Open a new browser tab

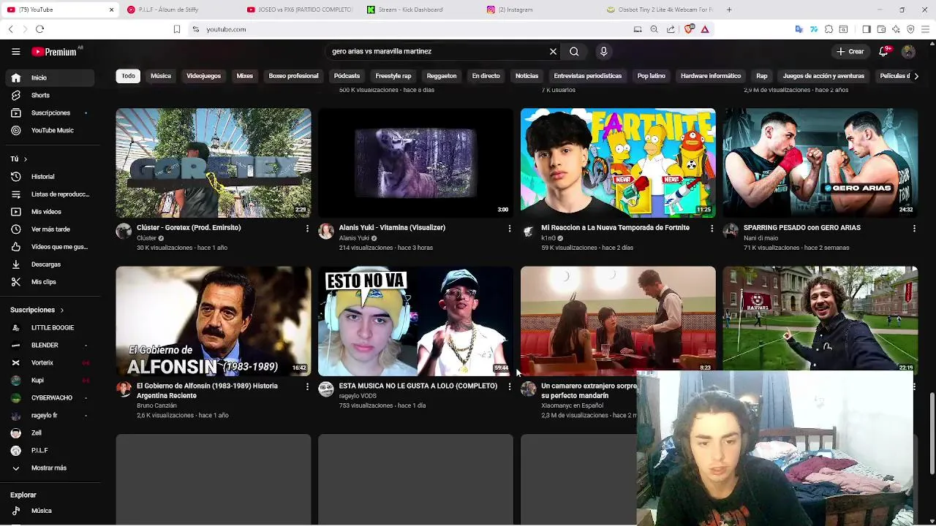point(729,9)
